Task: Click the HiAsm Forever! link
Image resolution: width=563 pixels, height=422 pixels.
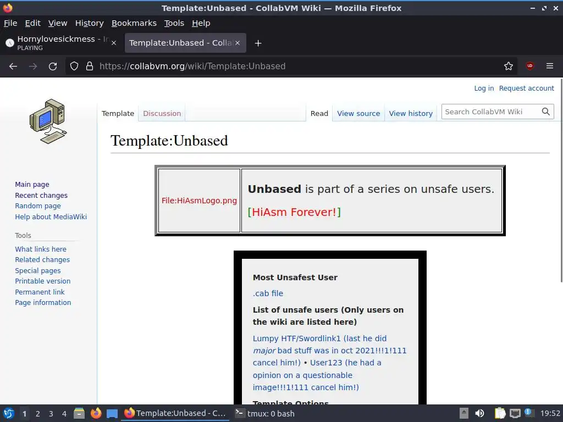Action: (294, 212)
